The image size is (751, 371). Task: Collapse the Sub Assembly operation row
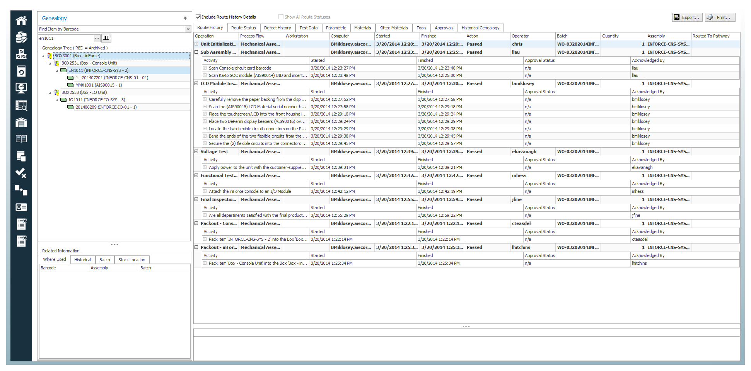[196, 52]
